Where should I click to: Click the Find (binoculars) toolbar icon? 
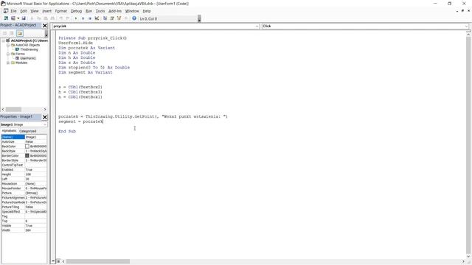pos(52,18)
